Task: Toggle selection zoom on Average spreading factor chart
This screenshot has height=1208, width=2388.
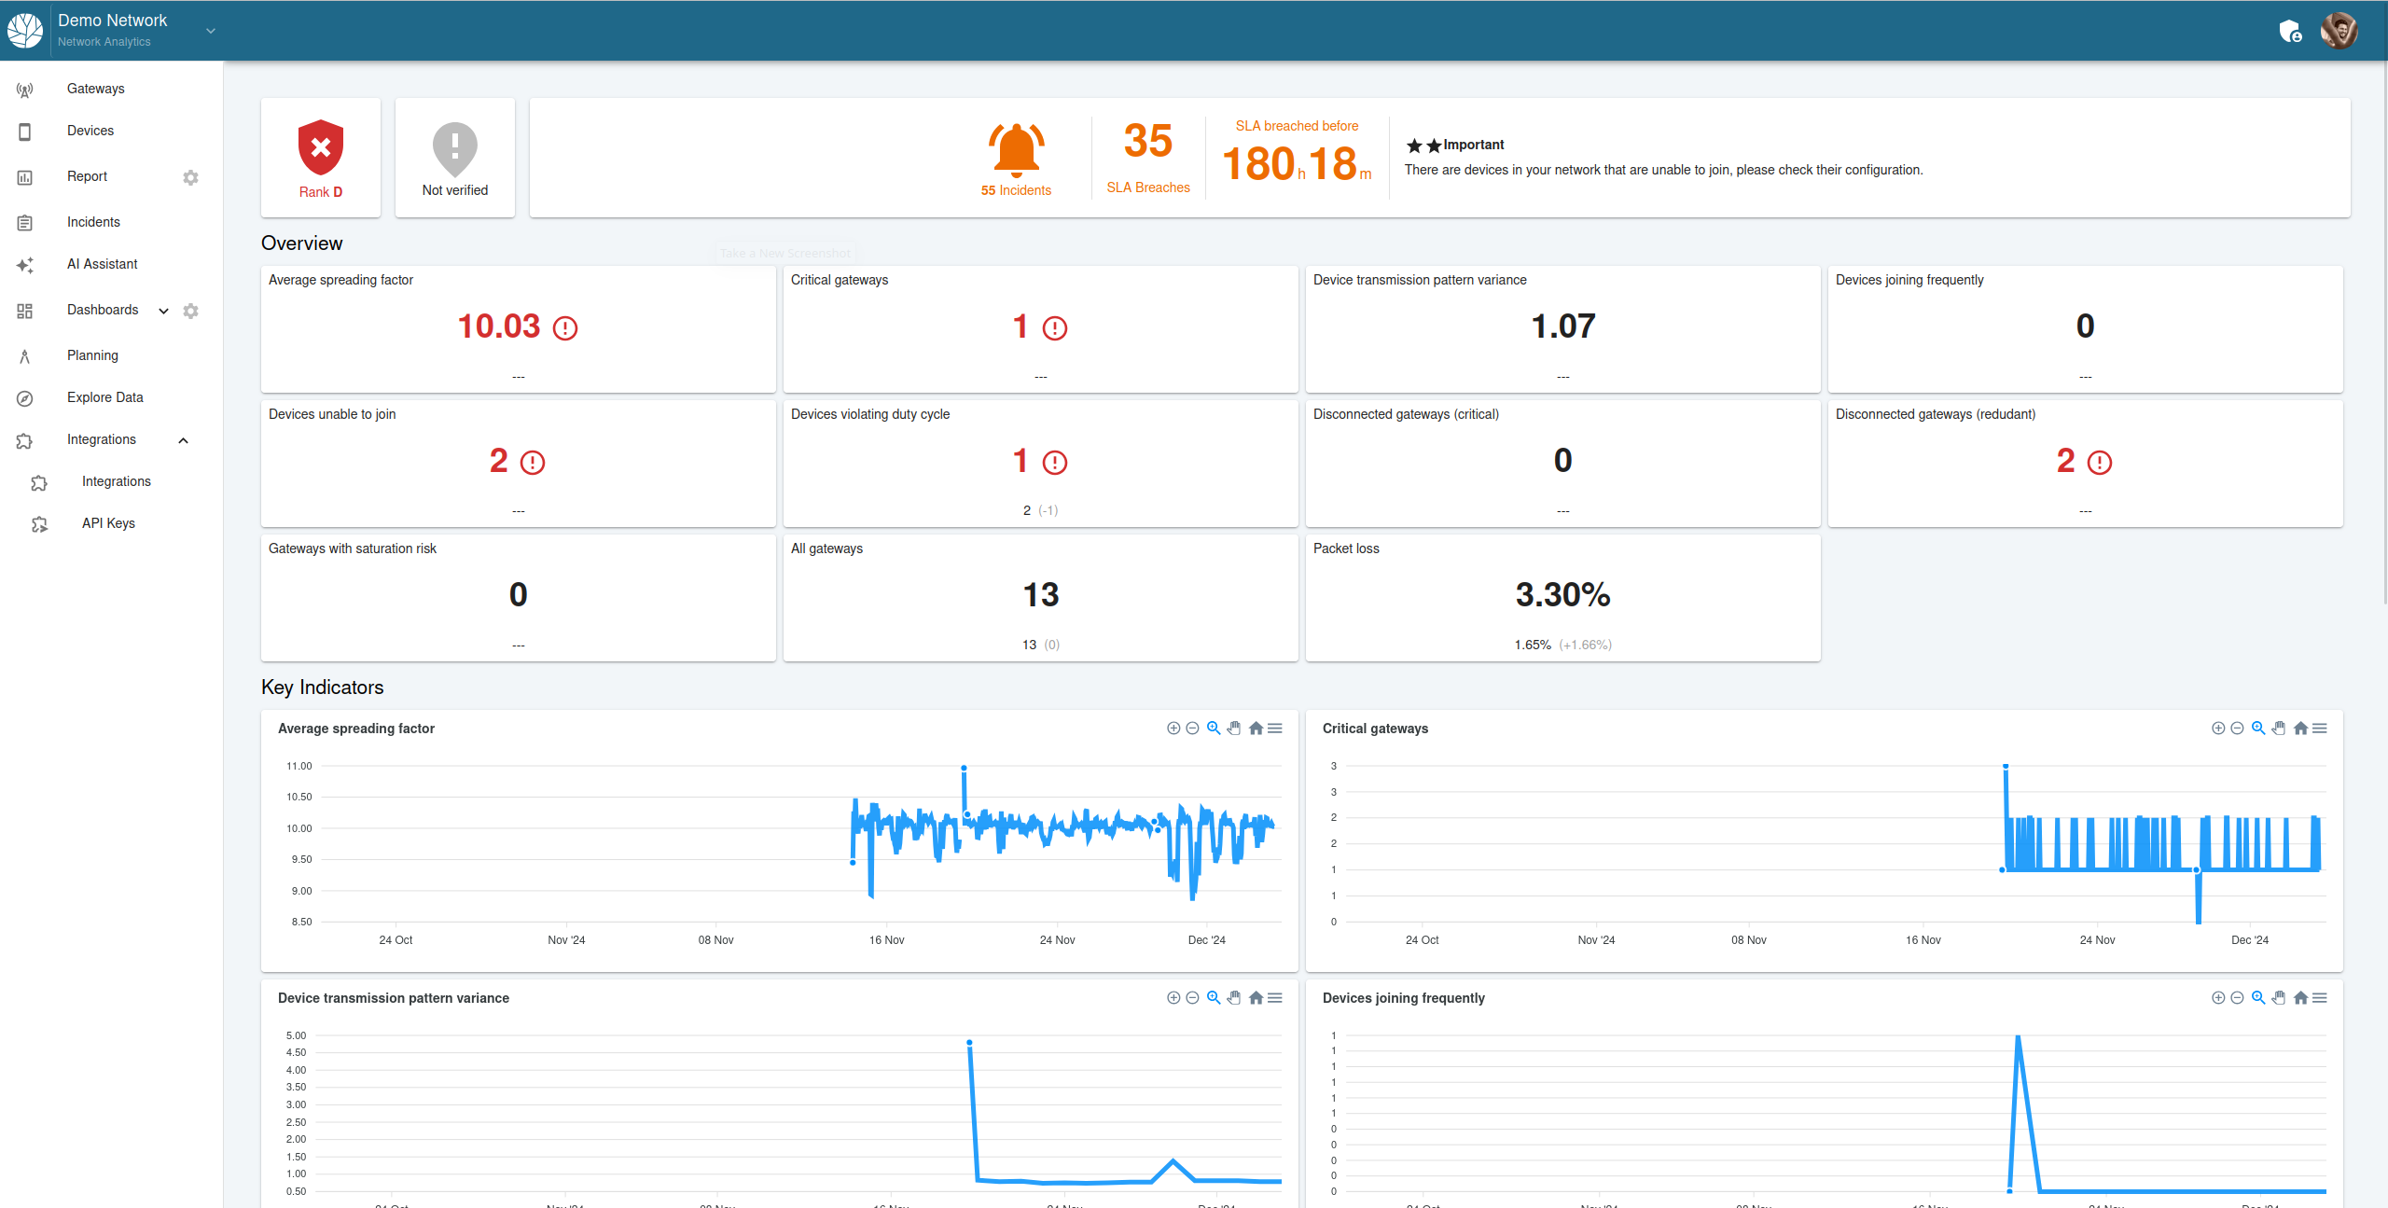Action: [x=1214, y=729]
